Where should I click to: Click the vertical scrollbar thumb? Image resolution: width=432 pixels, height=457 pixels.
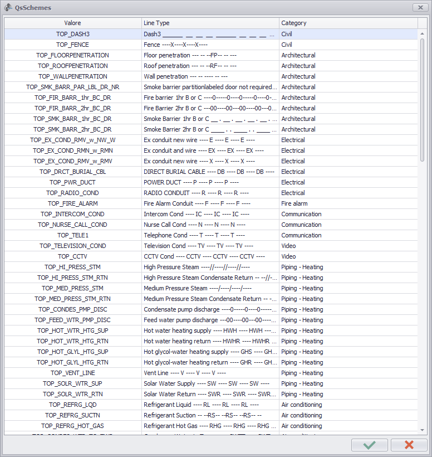422,100
